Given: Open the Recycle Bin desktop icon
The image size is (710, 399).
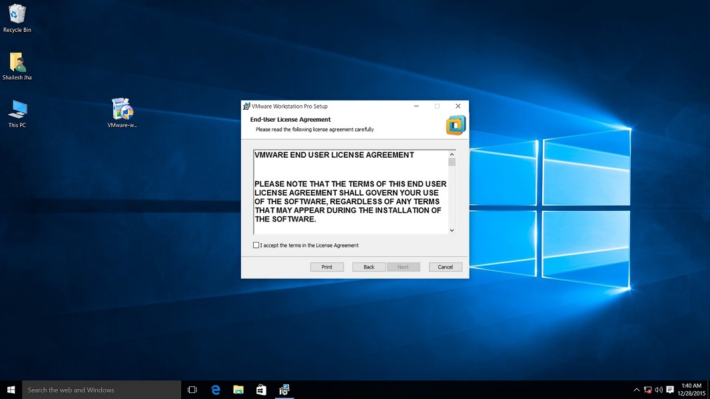Looking at the screenshot, I should pos(17,18).
